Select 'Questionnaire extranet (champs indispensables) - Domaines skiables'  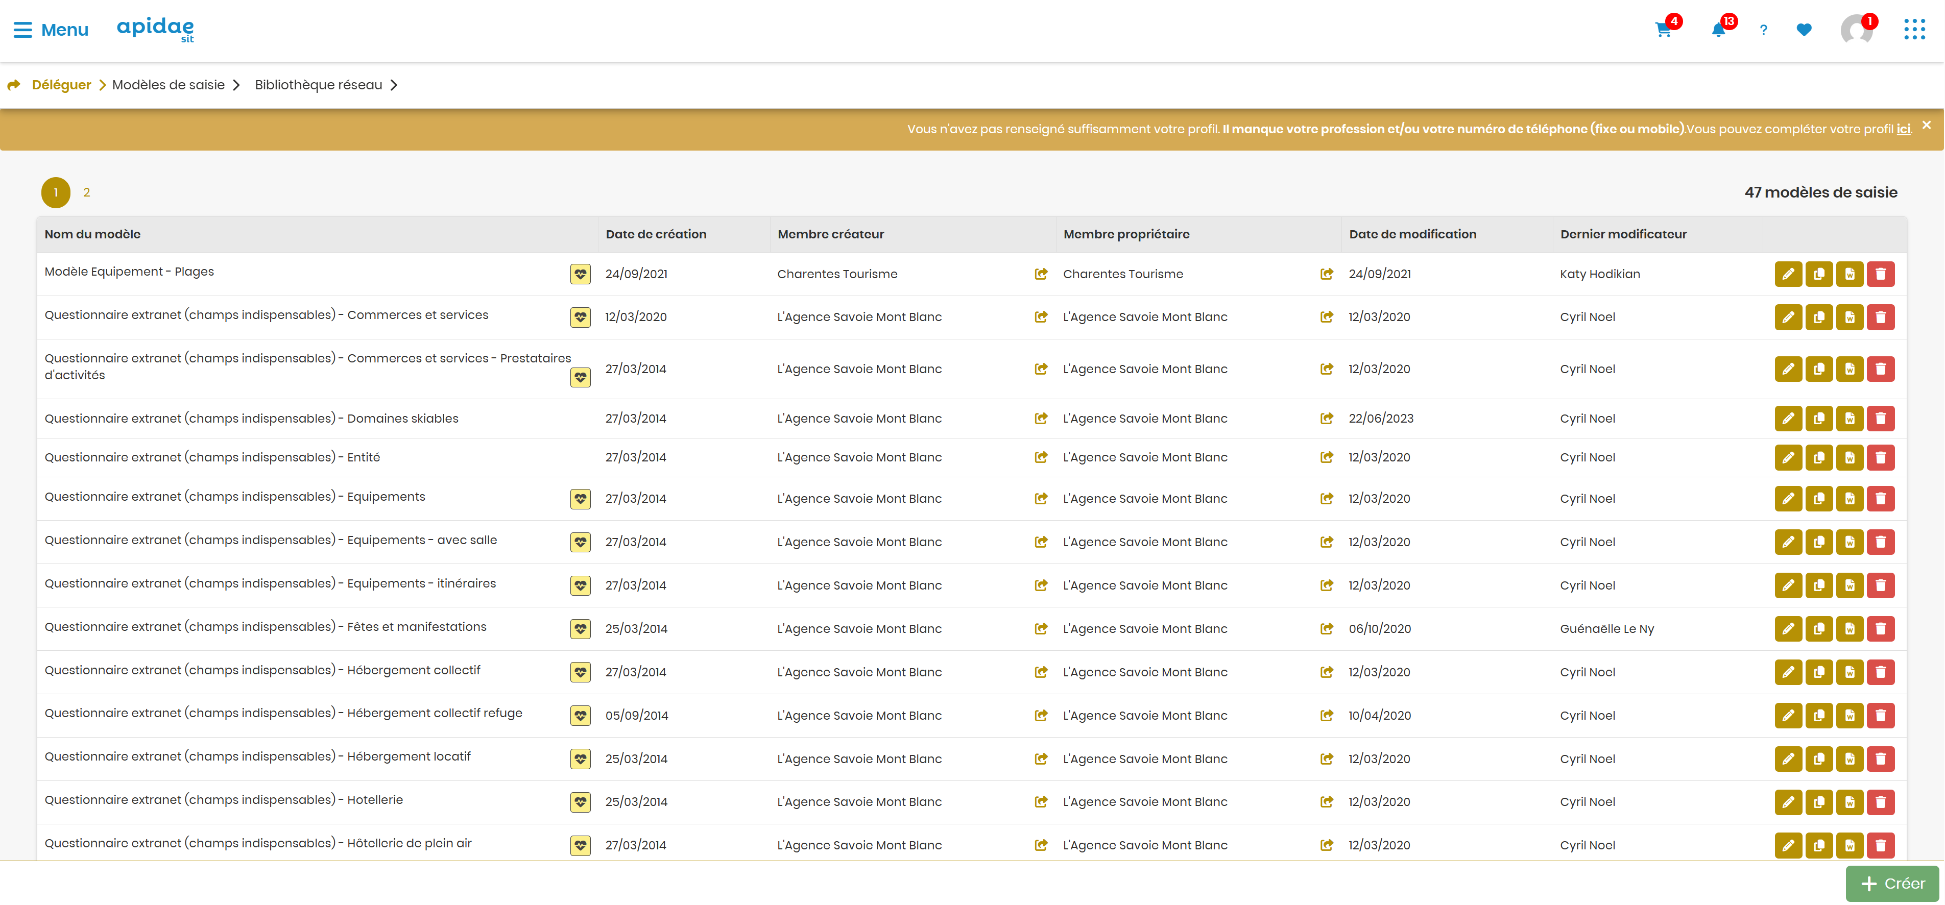[251, 418]
